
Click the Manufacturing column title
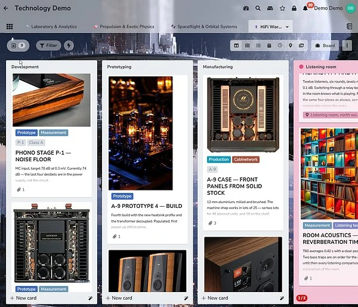(x=218, y=67)
